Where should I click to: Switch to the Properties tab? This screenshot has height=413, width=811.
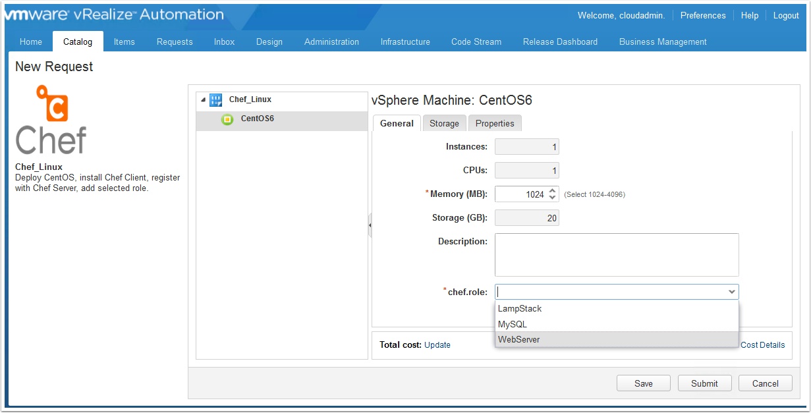(x=495, y=123)
